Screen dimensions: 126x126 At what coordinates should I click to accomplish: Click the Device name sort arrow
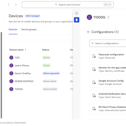click(25, 50)
